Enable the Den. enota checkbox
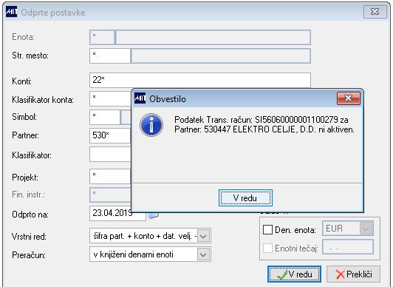Image resolution: width=393 pixels, height=287 pixels. [x=267, y=229]
